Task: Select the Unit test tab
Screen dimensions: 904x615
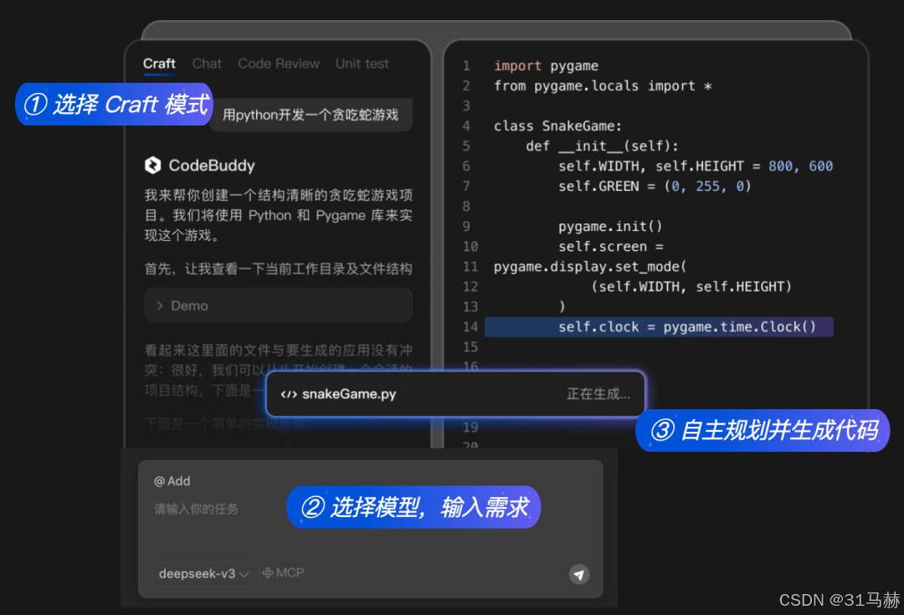Action: [x=362, y=64]
